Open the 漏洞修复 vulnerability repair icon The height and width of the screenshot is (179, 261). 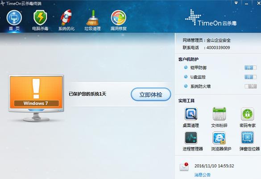click(119, 18)
